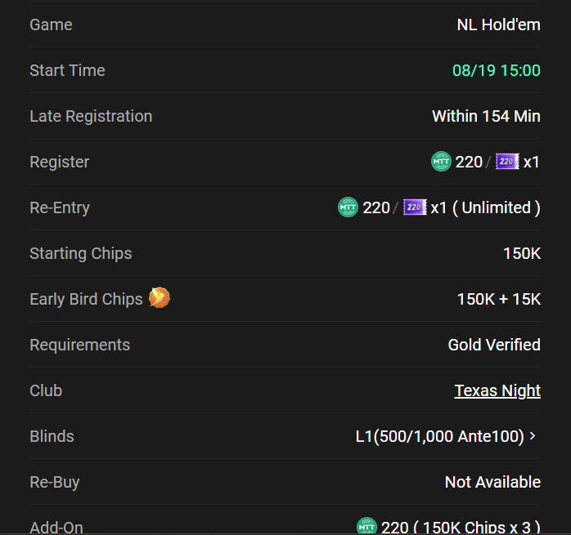Screen dimensions: 571x535
Task: Click the Re-Buy Not Available value
Action: click(492, 482)
